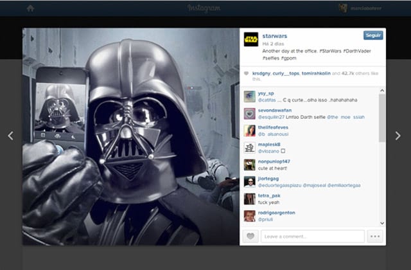The width and height of the screenshot is (411, 270).
Task: Open the three-dots more options button
Action: (x=375, y=237)
